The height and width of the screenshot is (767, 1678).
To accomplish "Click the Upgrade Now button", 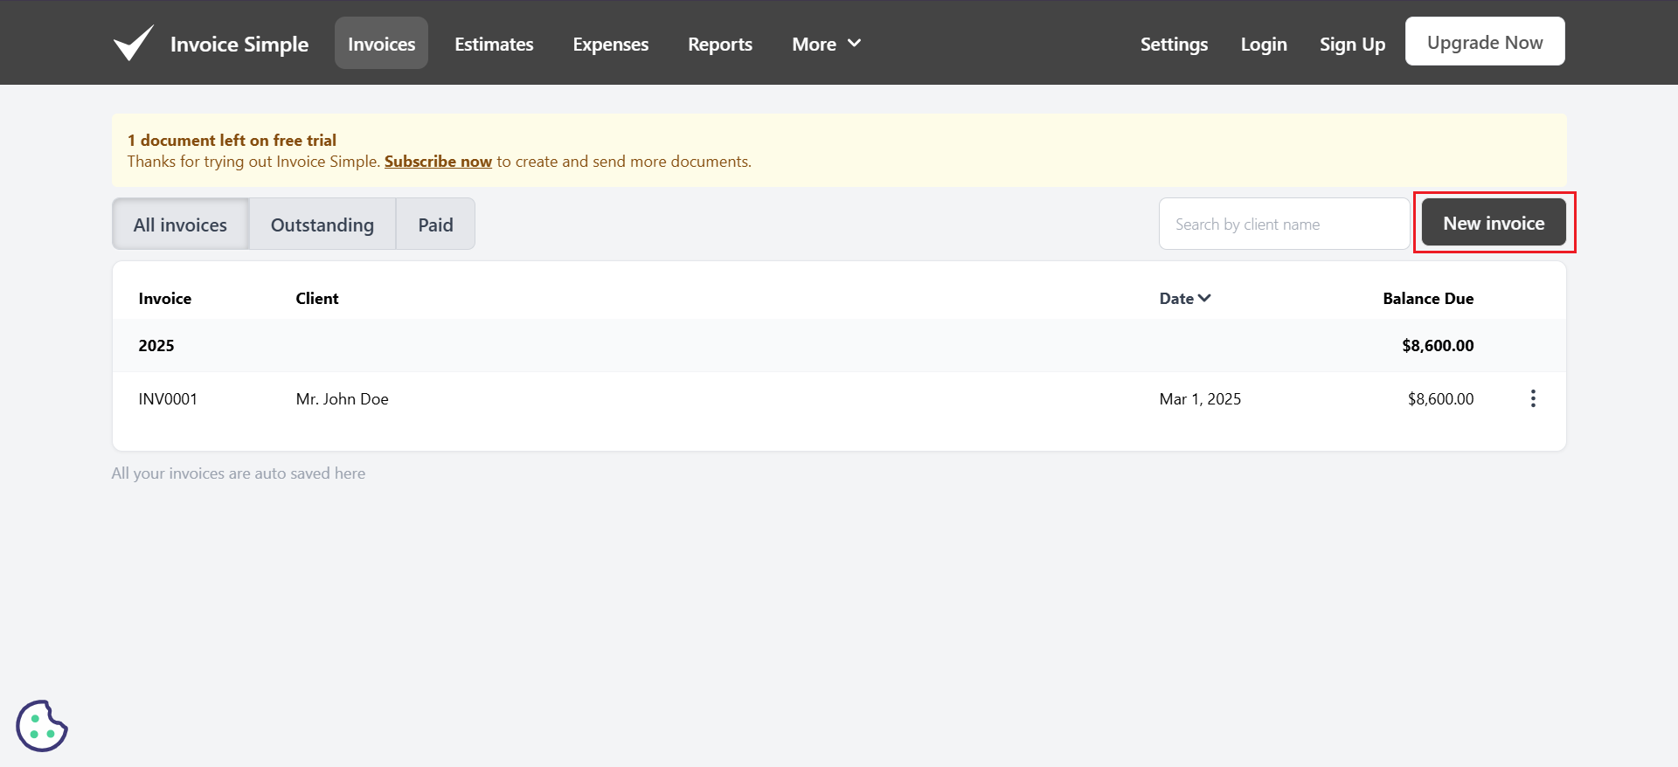I will (x=1484, y=42).
